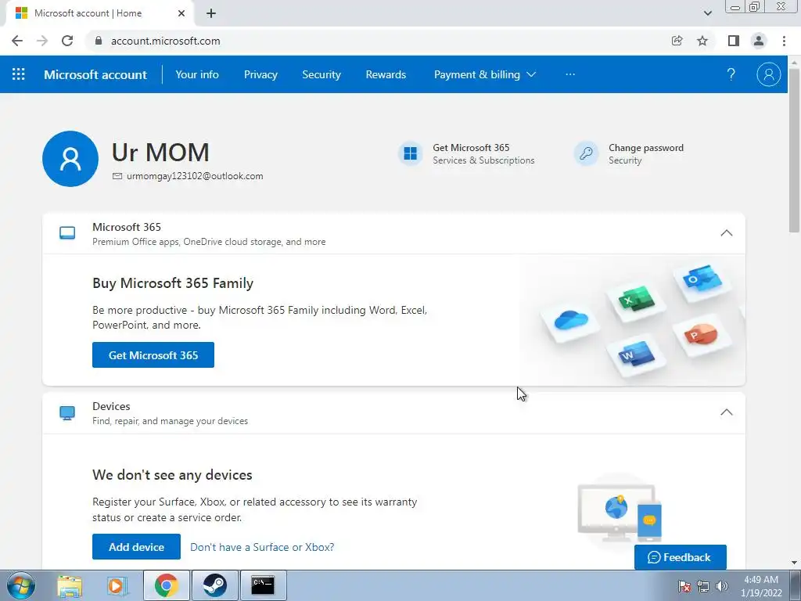This screenshot has height=601, width=801.
Task: Click the Microsoft 365 laptop icon
Action: coord(67,233)
